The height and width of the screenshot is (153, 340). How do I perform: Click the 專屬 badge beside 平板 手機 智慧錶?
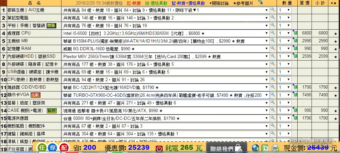click(51, 26)
